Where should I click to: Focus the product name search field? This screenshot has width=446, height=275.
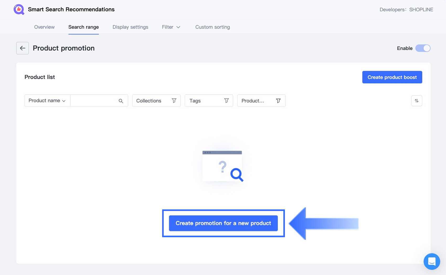(x=94, y=101)
